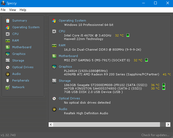Click the Network icon in the sidebar

pyautogui.click(x=7, y=87)
